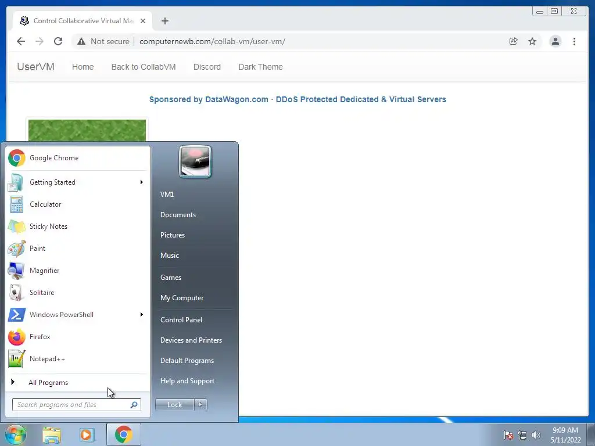Switch to Dark Theme

point(260,67)
